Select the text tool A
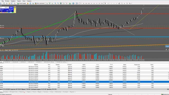Image resolution: width=169 pixels, height=95 pixels. click(124, 3)
